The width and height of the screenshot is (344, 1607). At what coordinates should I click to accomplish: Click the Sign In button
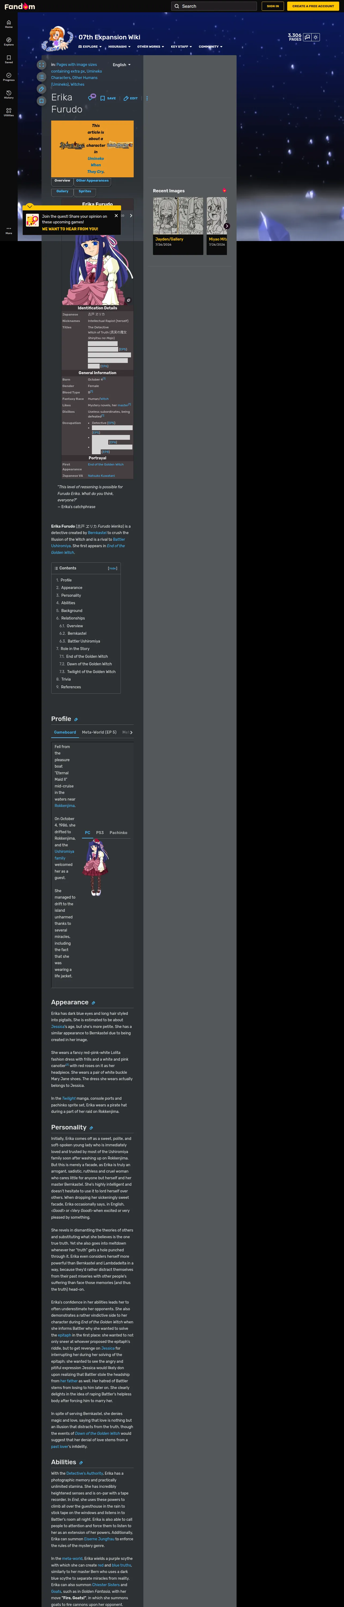point(273,6)
